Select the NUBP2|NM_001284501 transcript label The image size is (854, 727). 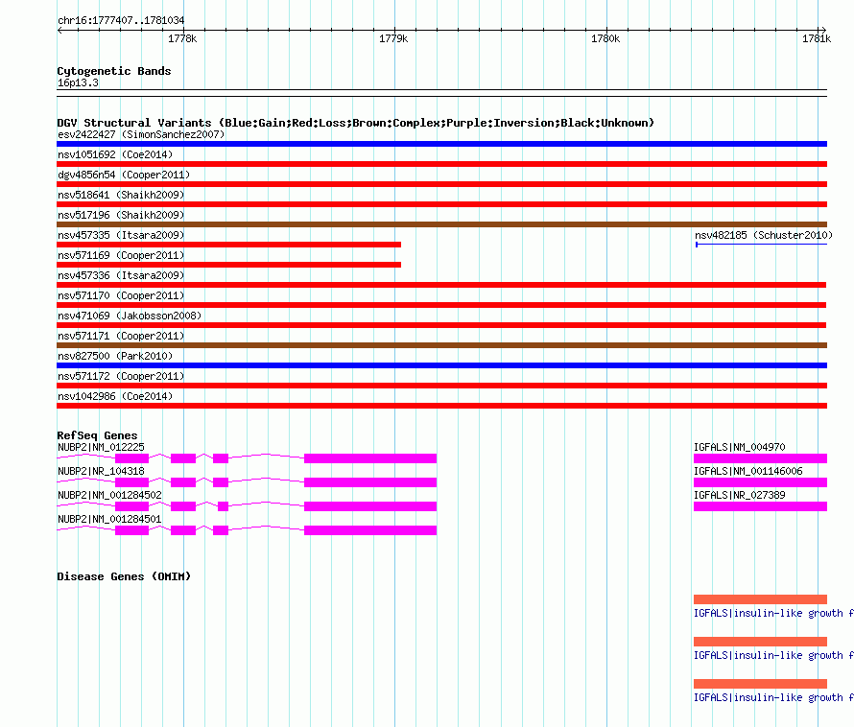point(109,519)
